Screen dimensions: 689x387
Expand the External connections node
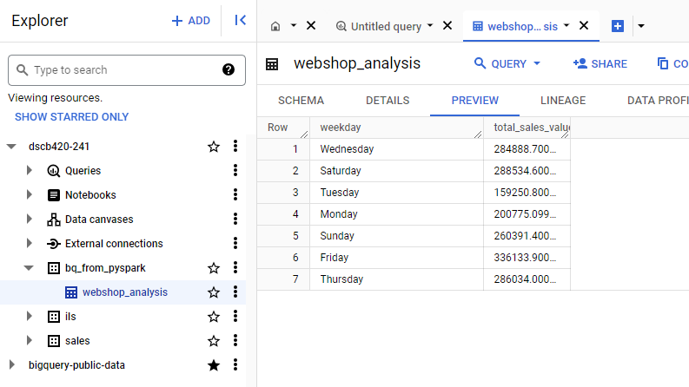[29, 243]
